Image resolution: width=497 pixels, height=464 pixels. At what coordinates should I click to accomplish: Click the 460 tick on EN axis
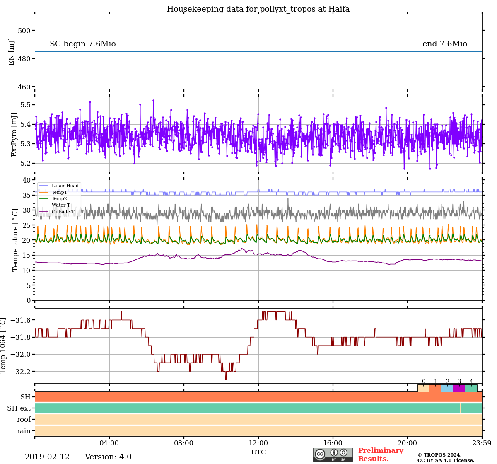click(x=24, y=87)
